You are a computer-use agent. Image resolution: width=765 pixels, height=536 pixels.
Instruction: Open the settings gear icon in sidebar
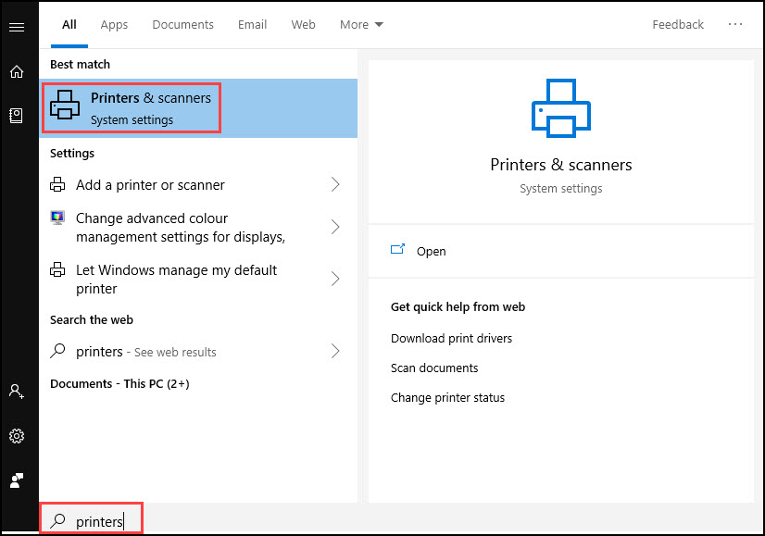(16, 436)
